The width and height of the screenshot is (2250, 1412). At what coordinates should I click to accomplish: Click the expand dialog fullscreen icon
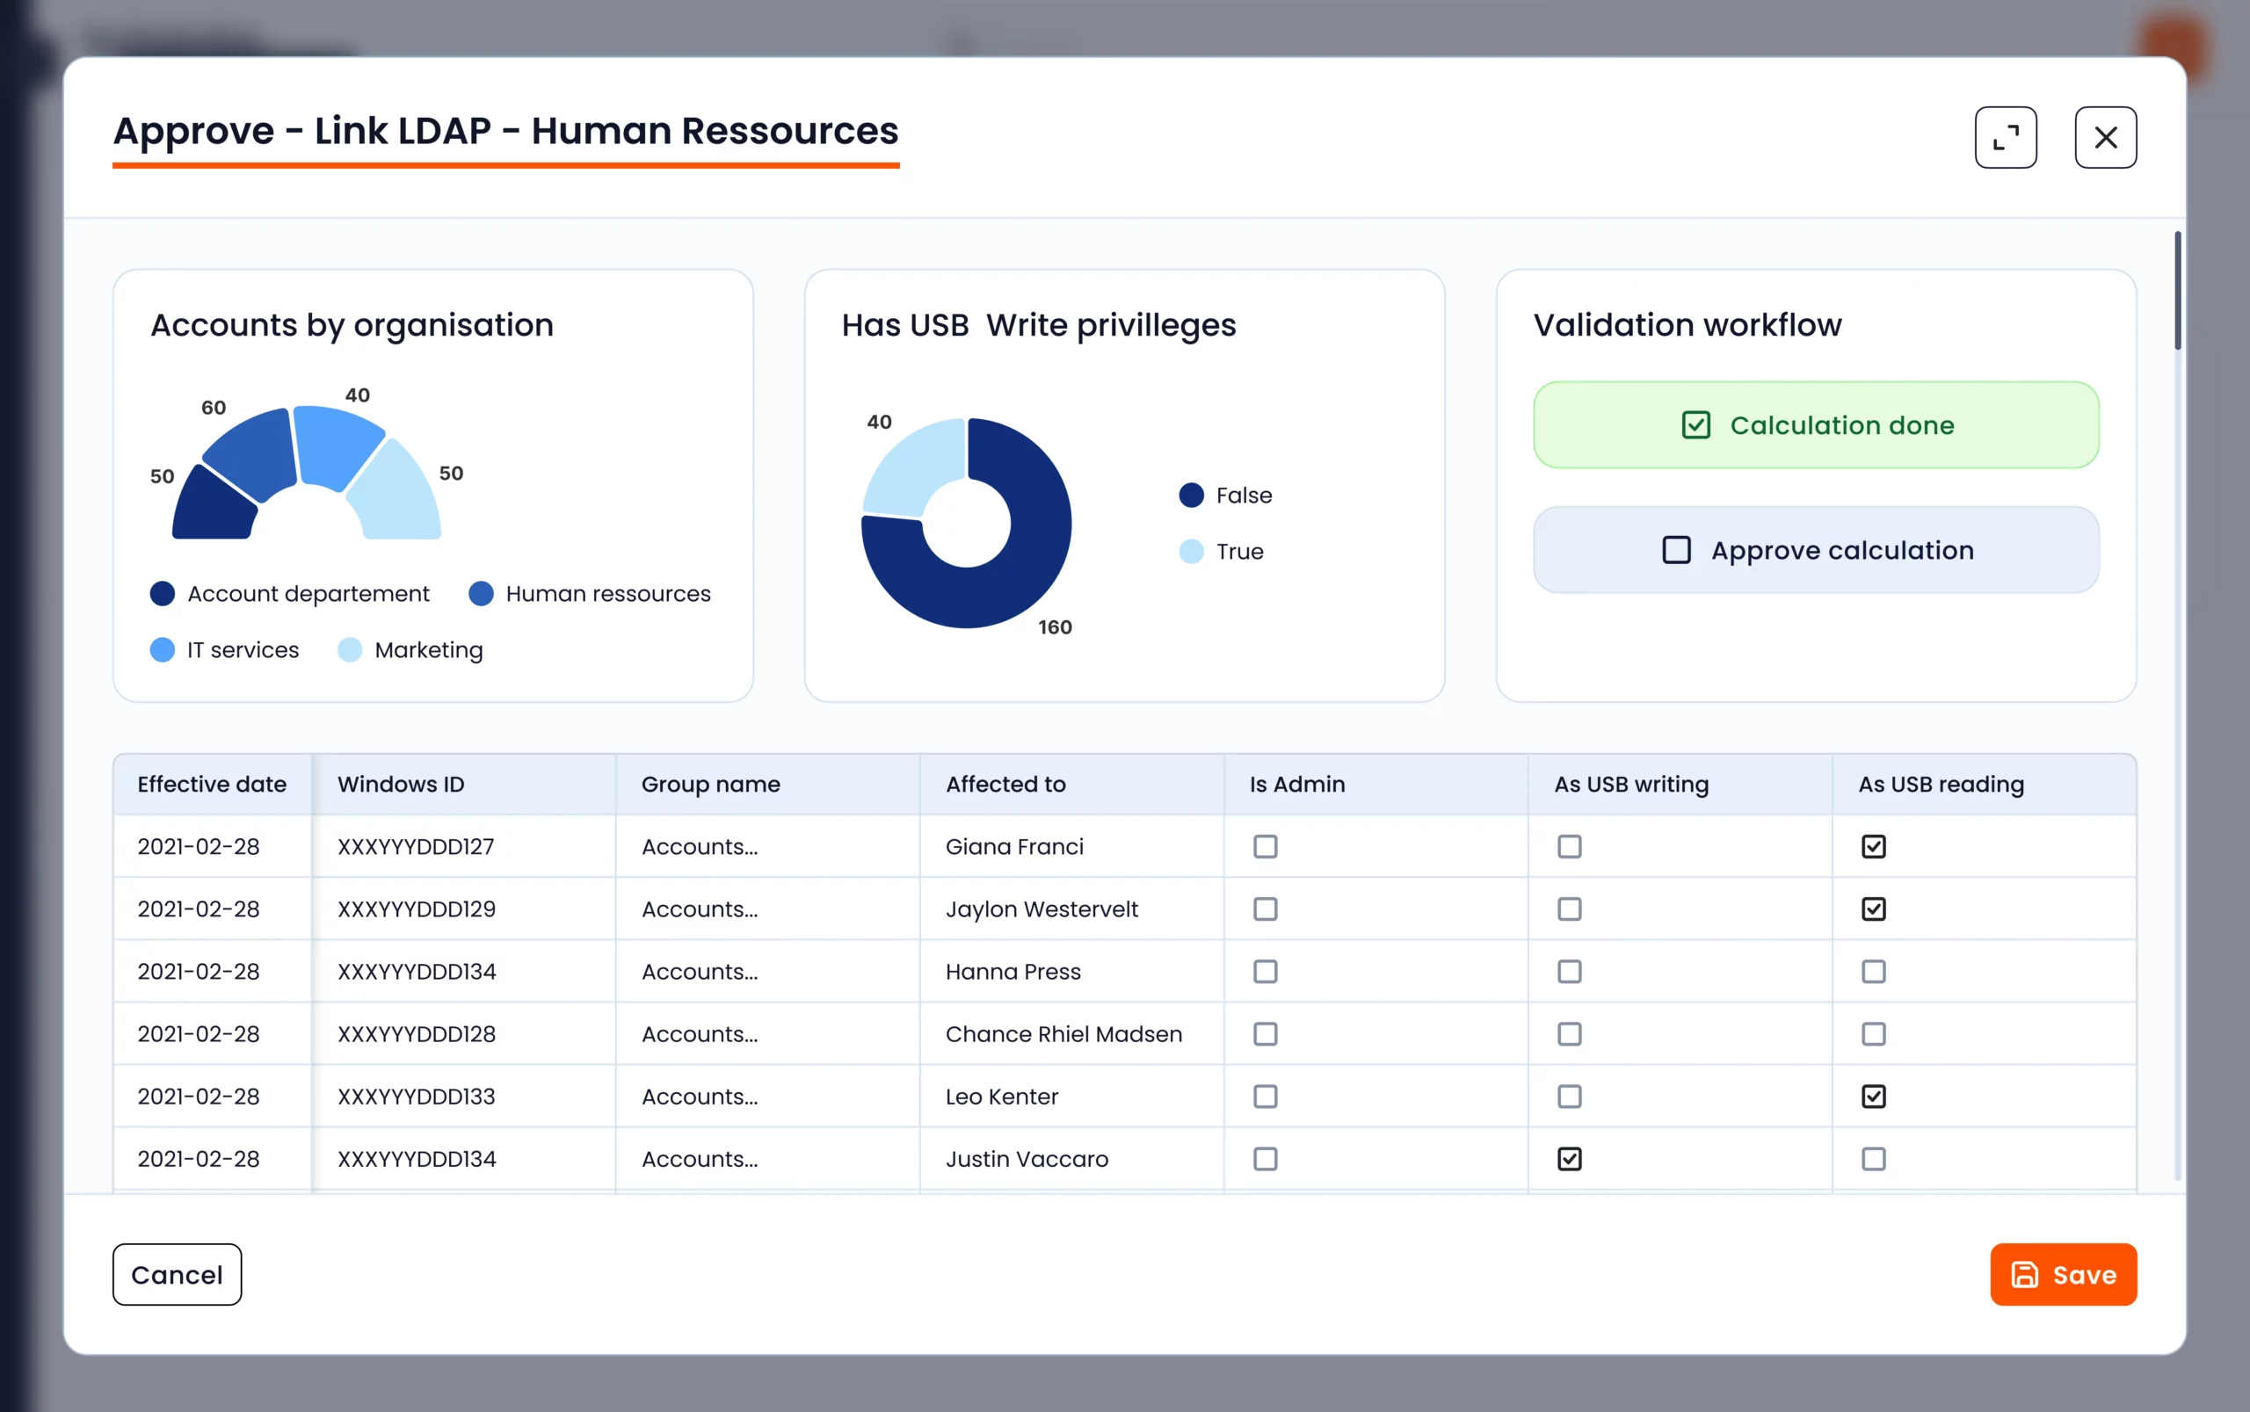2006,137
